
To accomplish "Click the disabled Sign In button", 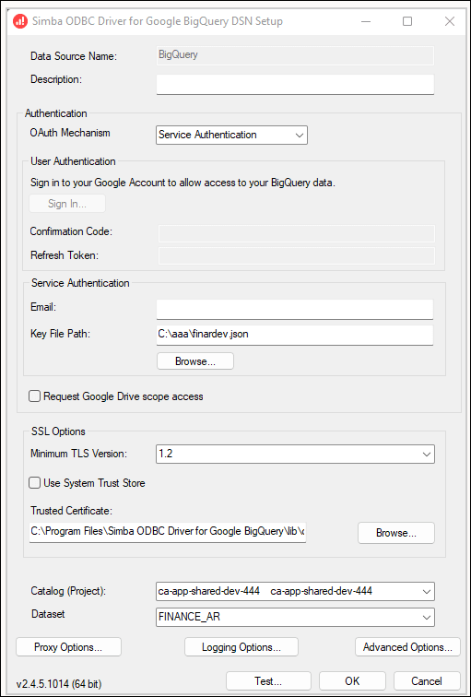I will (67, 204).
